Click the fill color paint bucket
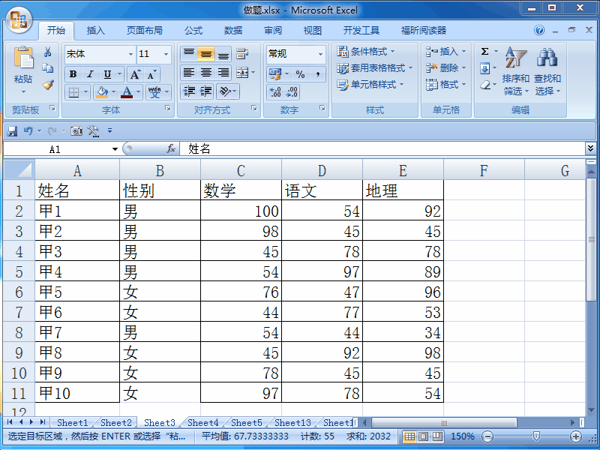Screen dimensions: 600x450 pyautogui.click(x=102, y=92)
